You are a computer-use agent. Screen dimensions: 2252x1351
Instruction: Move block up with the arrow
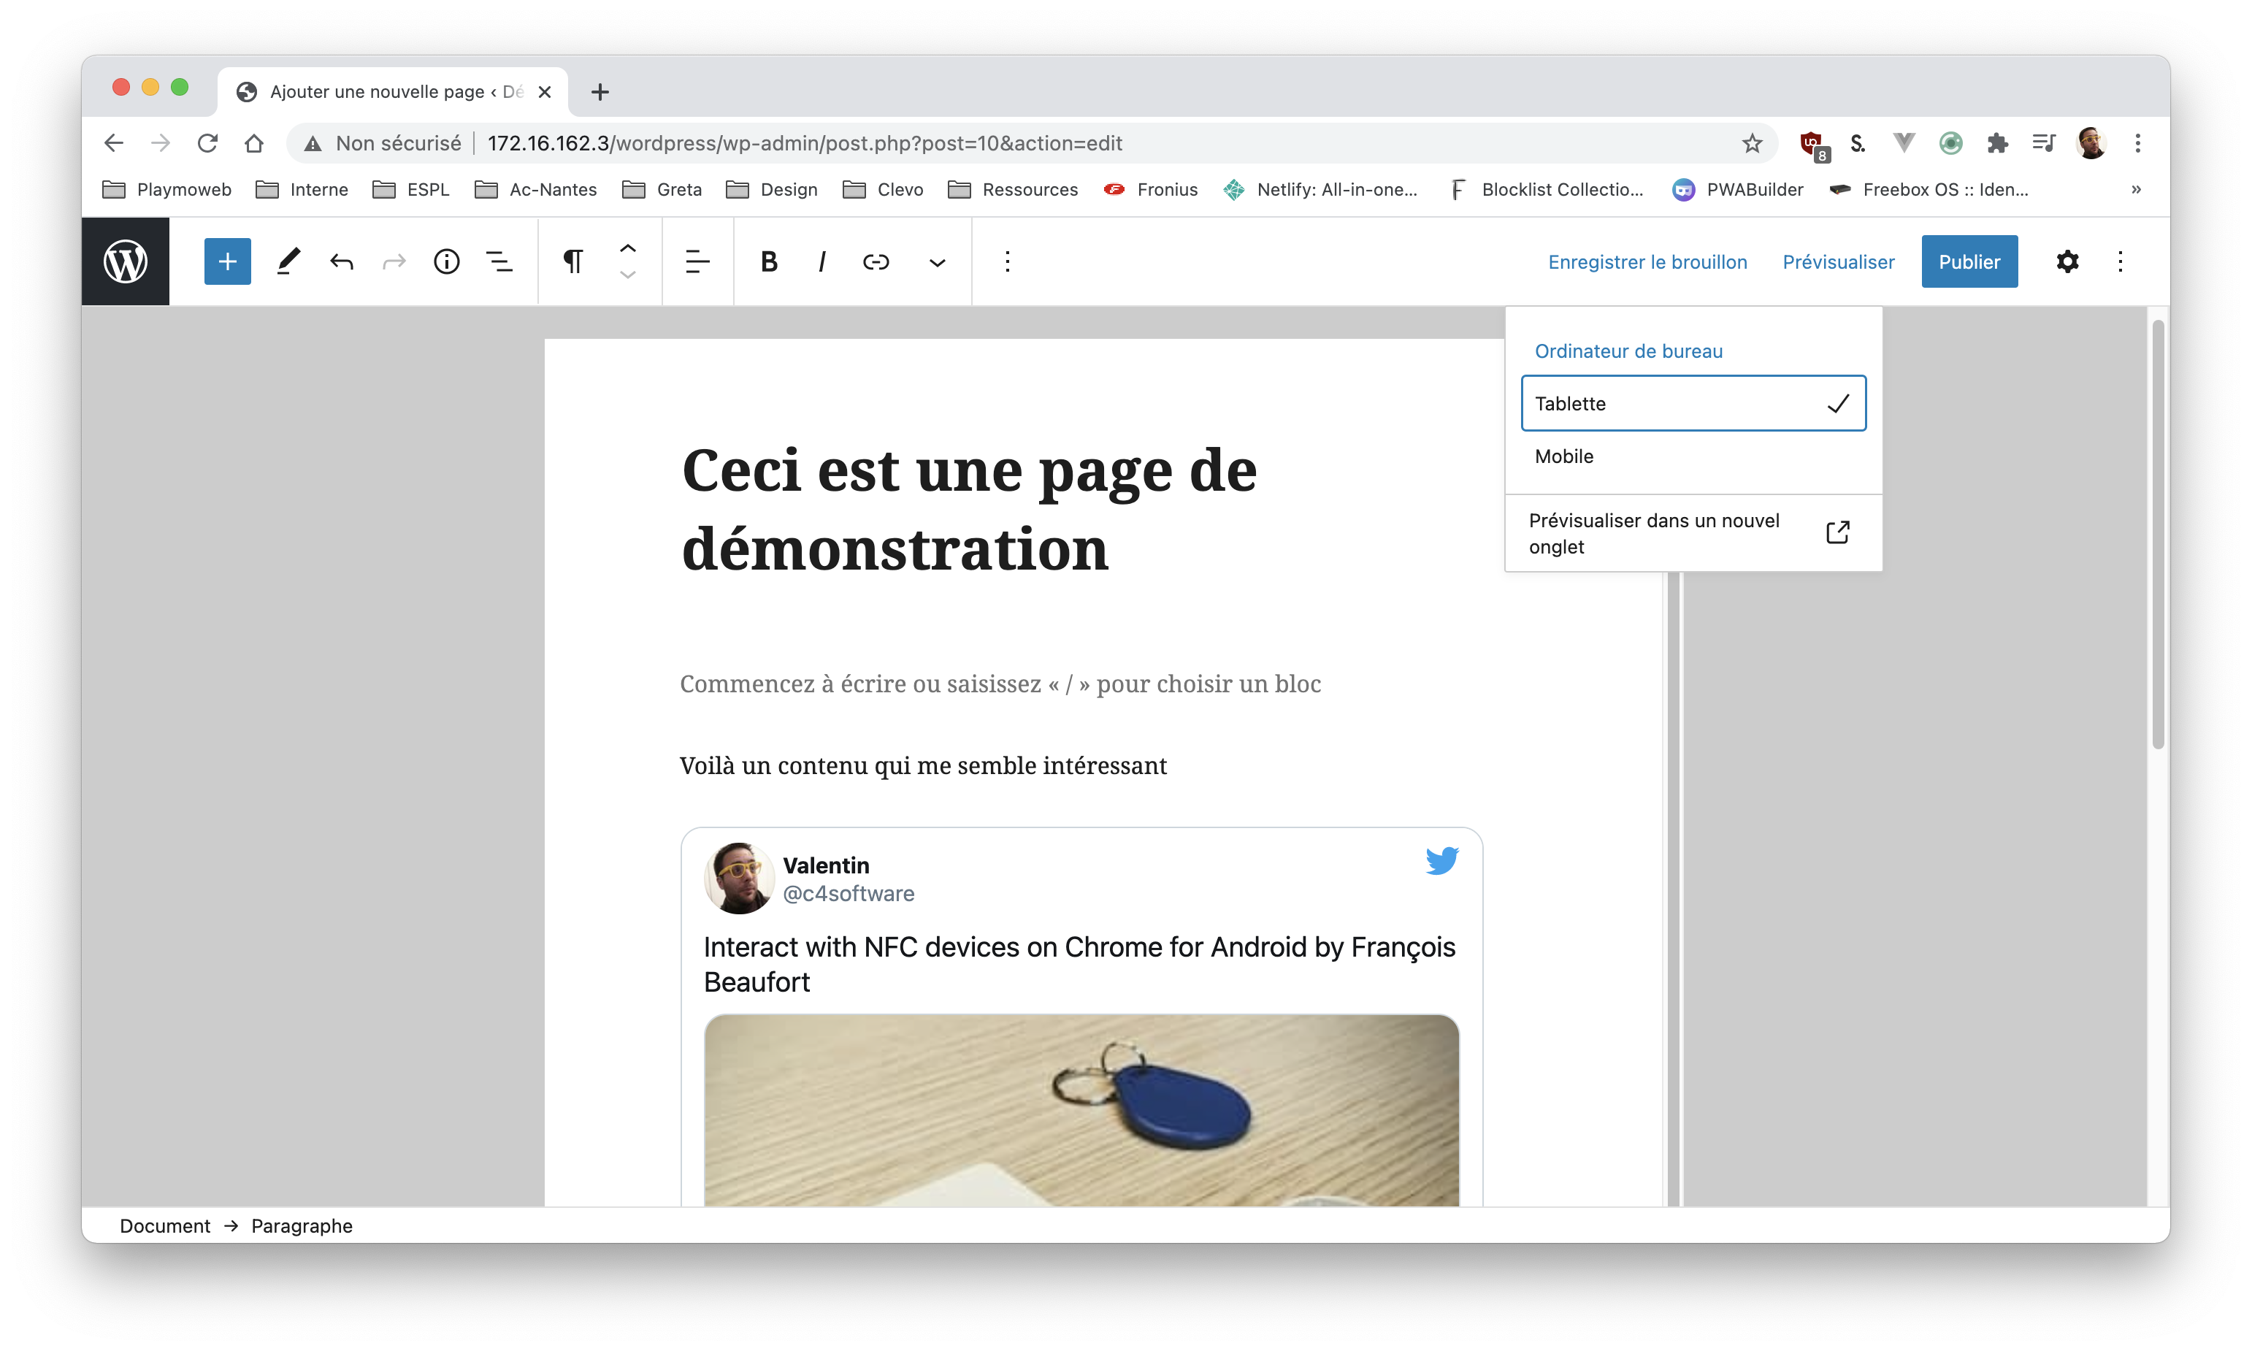tap(628, 248)
